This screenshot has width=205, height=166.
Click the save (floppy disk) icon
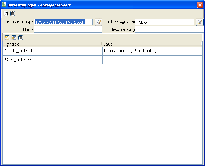coord(6,14)
